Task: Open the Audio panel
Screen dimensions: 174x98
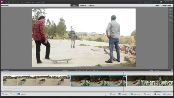Action: pos(157,94)
